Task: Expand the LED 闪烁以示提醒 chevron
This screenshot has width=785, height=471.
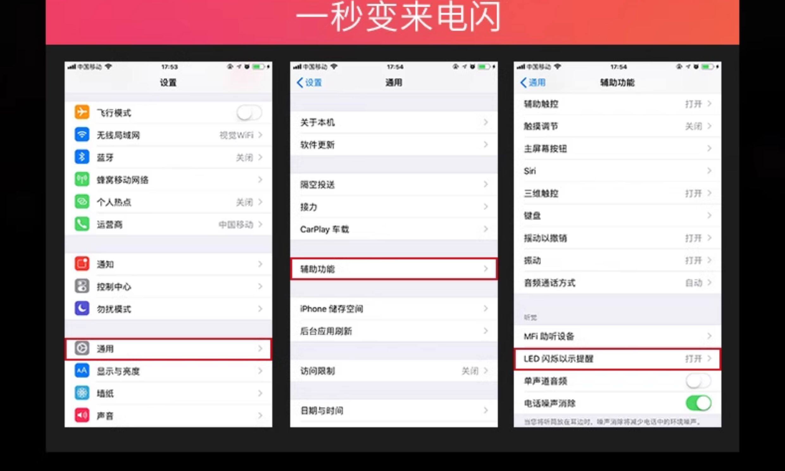Action: [x=709, y=359]
